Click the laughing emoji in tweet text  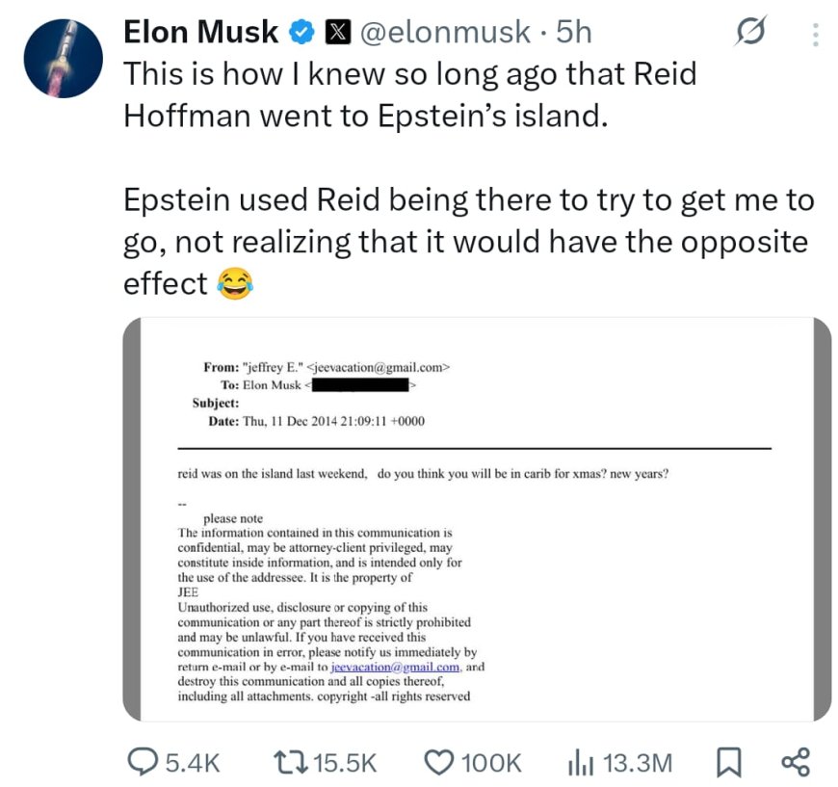[x=233, y=283]
